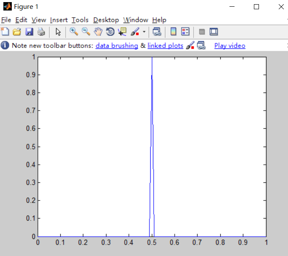Open the Tools menu
The height and width of the screenshot is (256, 288).
coord(80,20)
